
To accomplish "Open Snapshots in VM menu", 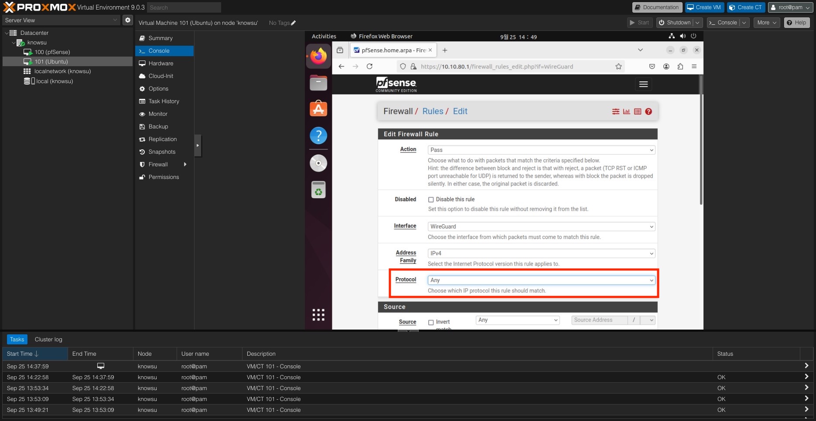I will [164, 152].
